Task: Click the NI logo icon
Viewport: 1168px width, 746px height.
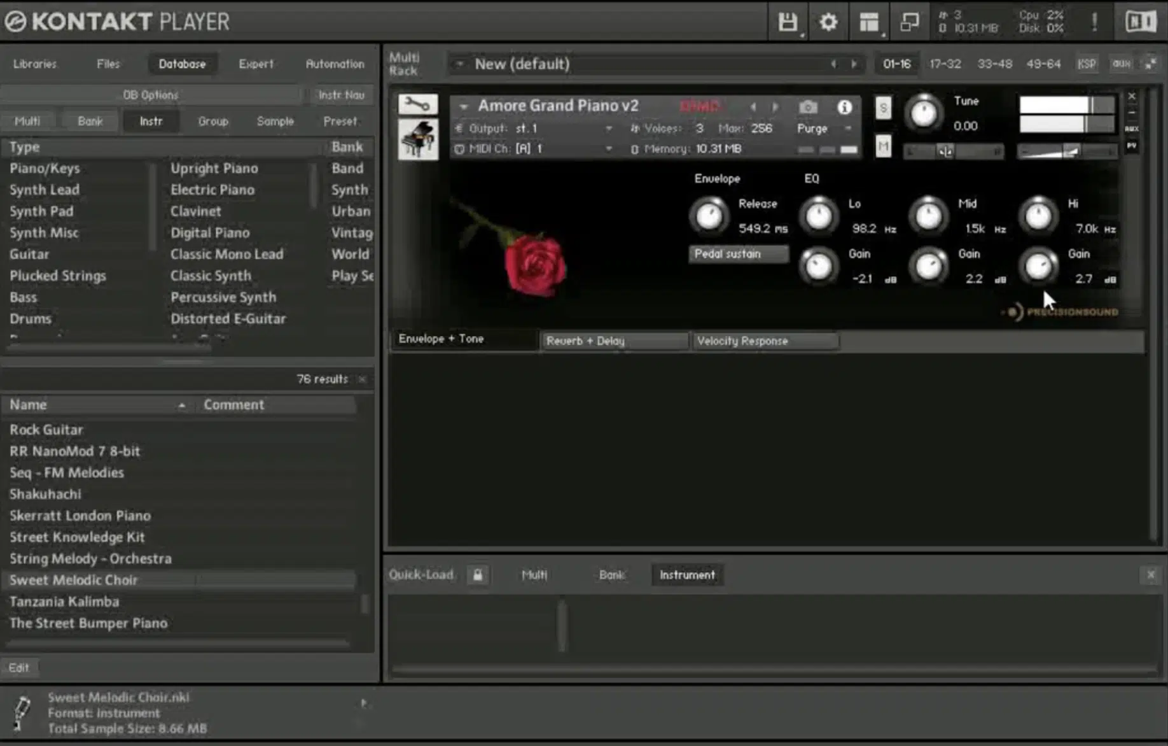Action: [x=1140, y=22]
